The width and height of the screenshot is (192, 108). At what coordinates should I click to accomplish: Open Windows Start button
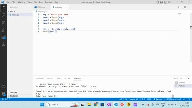click(42, 104)
